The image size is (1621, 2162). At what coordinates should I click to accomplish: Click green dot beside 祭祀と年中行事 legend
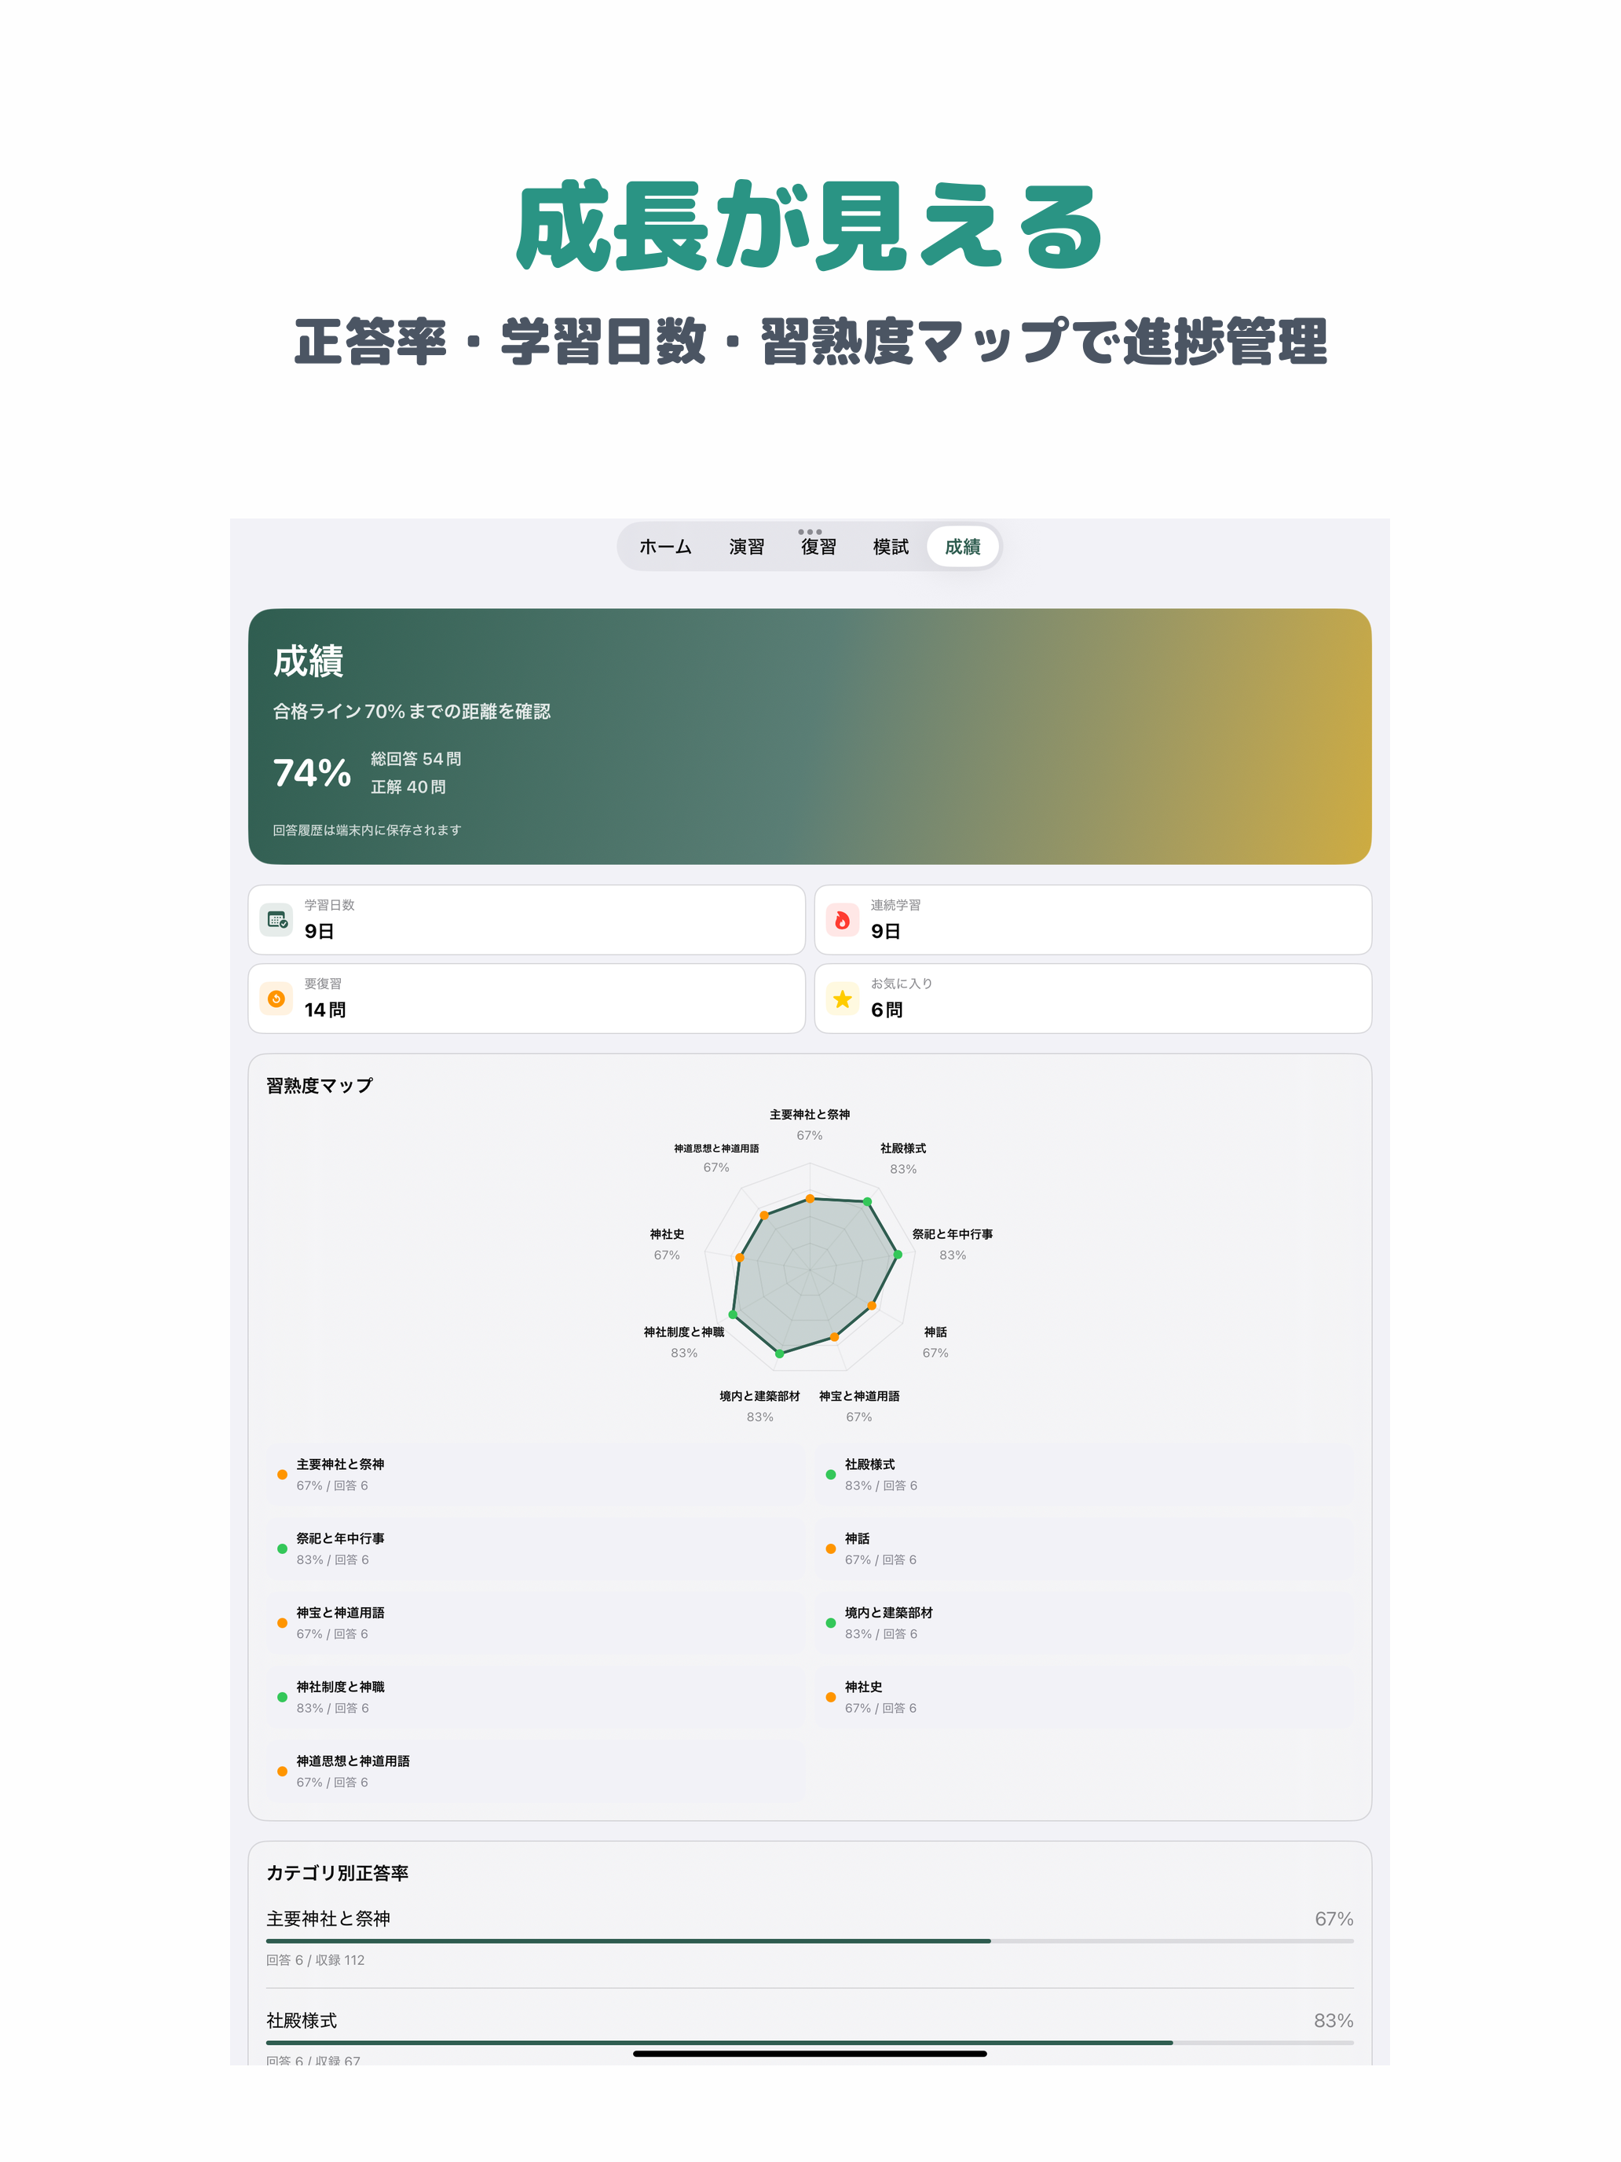[x=283, y=1549]
